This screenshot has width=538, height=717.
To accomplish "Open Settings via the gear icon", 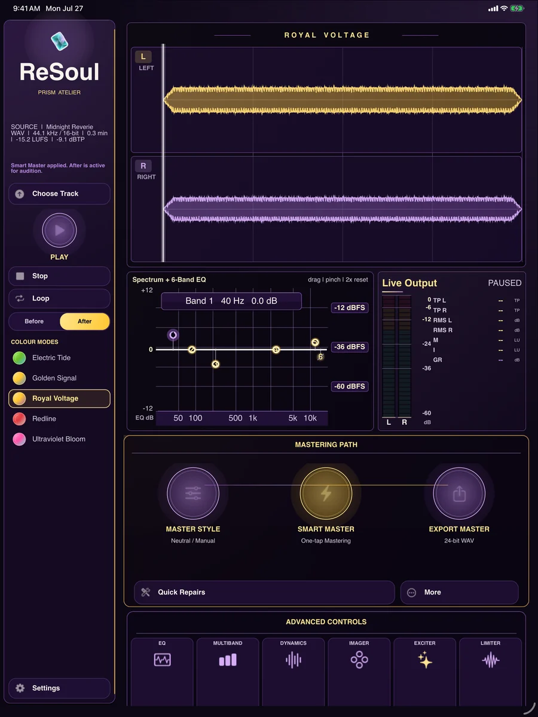I will click(x=20, y=688).
